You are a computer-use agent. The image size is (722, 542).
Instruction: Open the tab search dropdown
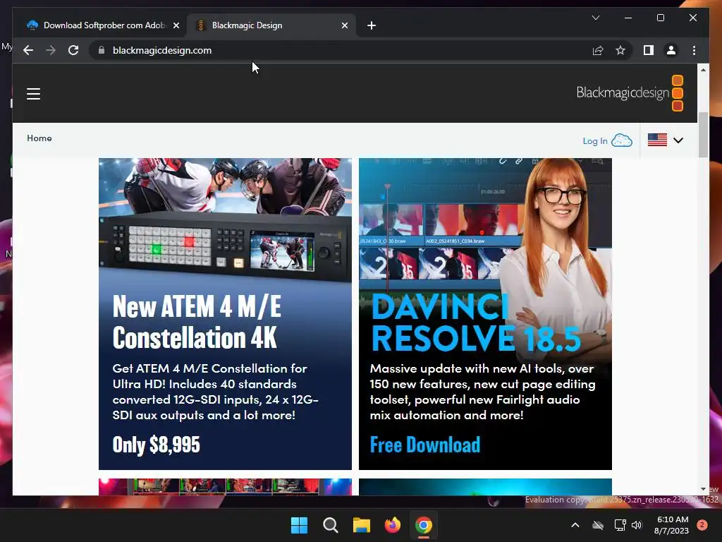595,18
